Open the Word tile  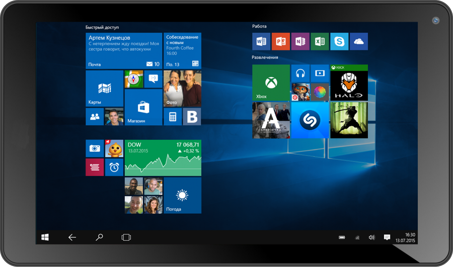[261, 42]
